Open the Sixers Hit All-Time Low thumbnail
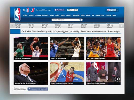Viewport: 134px width, 100px height. point(67,49)
